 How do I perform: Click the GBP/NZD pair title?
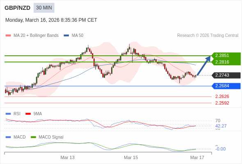[x=18, y=8]
